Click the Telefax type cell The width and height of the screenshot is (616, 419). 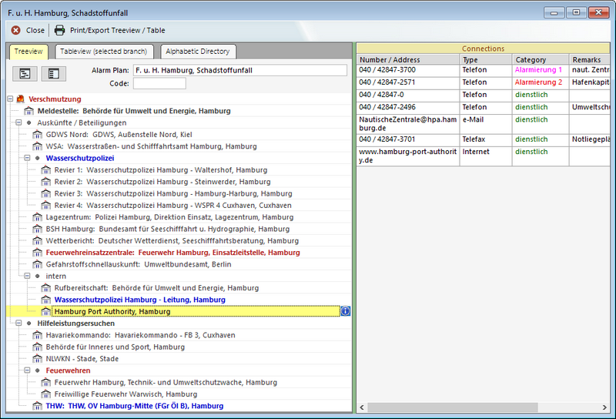click(486, 139)
